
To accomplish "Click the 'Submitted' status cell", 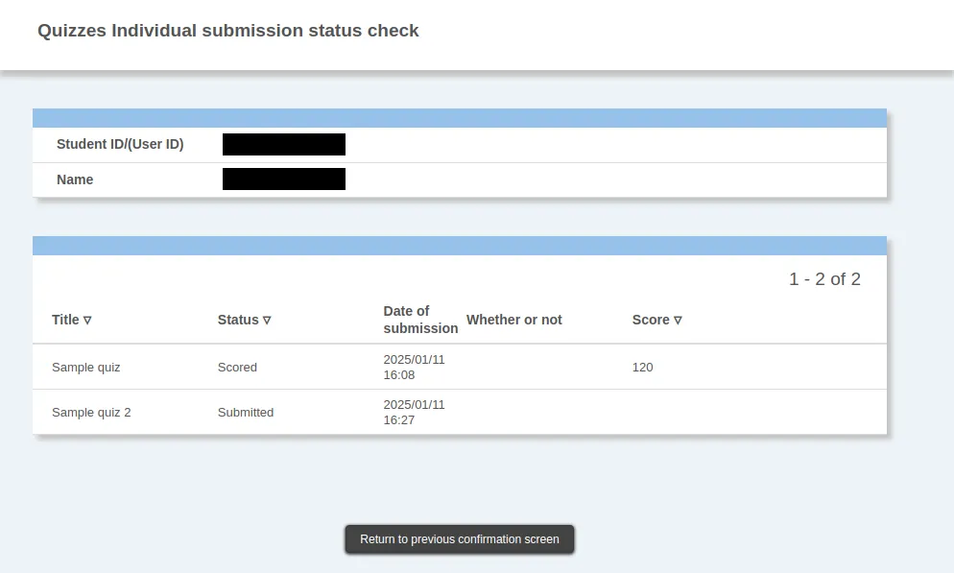I will point(246,413).
